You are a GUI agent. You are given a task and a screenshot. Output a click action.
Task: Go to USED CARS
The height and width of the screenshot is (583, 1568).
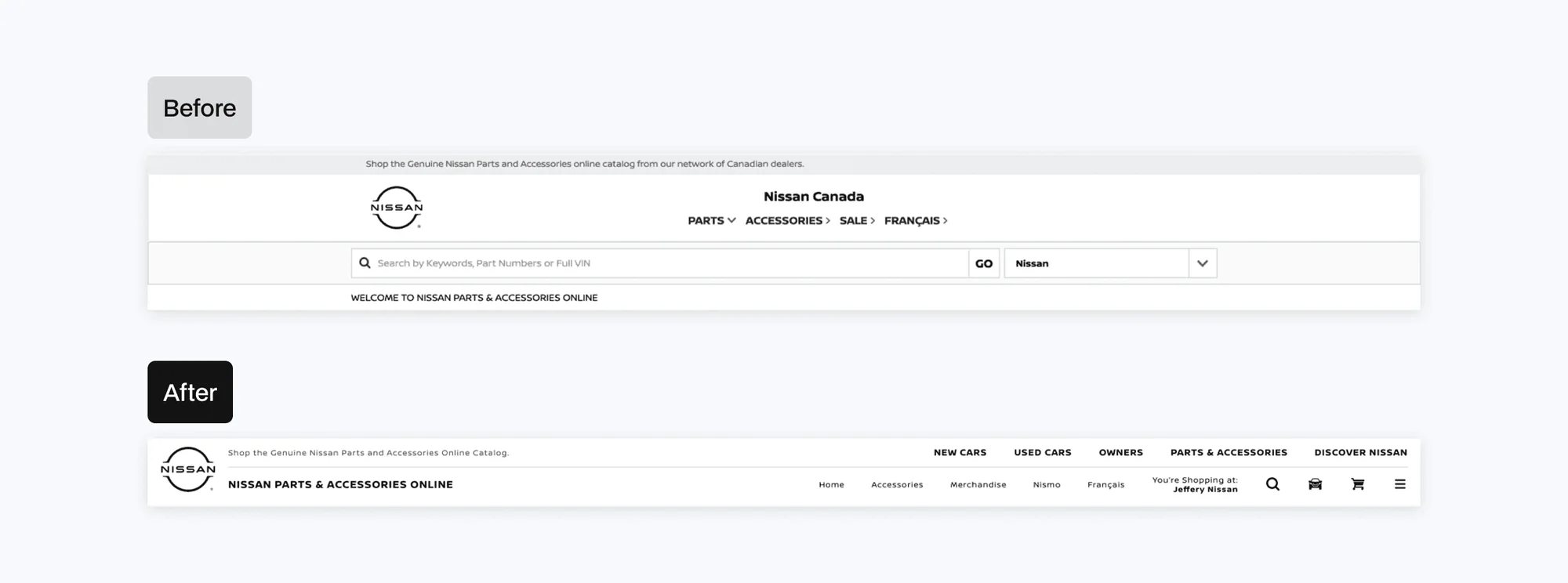[1042, 453]
